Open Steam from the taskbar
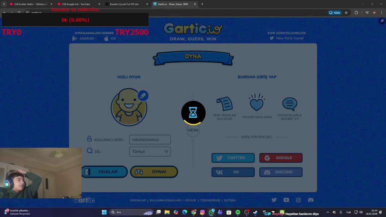Viewport: 386px width, 217px height. 255,212
